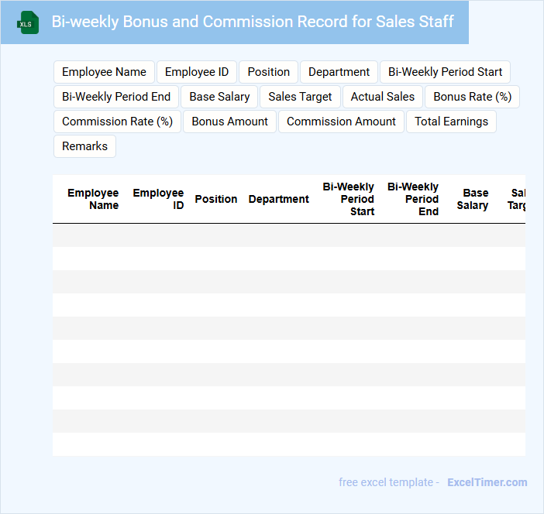544x514 pixels.
Task: Click the Bonus Rate (%) tag
Action: pyautogui.click(x=472, y=97)
